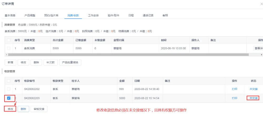
Task: Open the 工作安排 tab
Action: (x=93, y=16)
